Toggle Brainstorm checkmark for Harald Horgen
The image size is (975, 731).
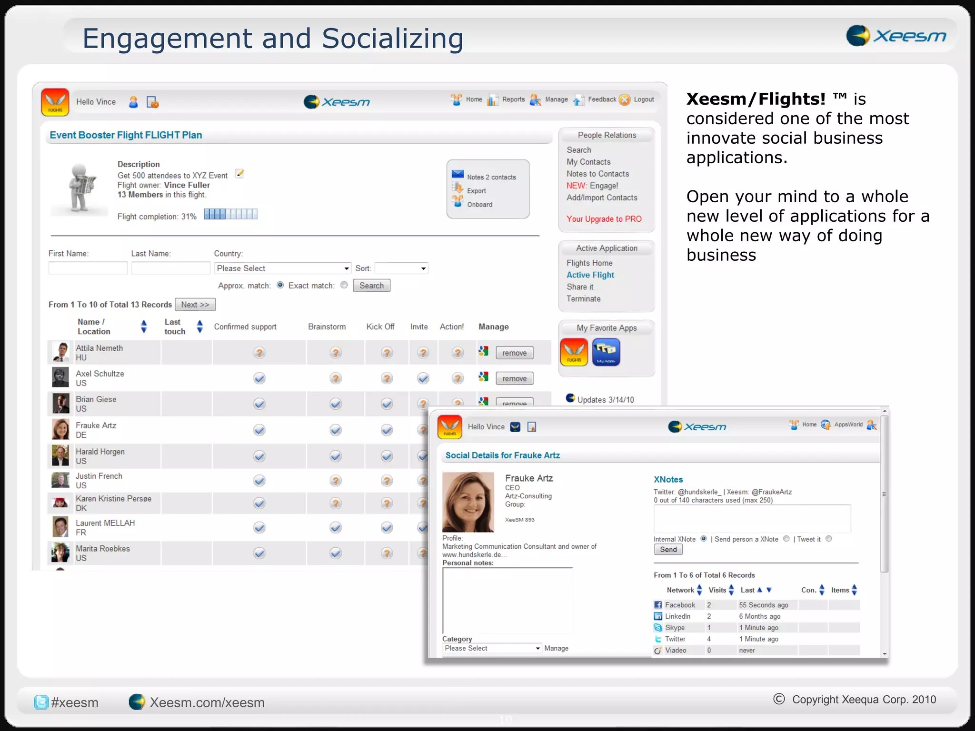coord(336,456)
